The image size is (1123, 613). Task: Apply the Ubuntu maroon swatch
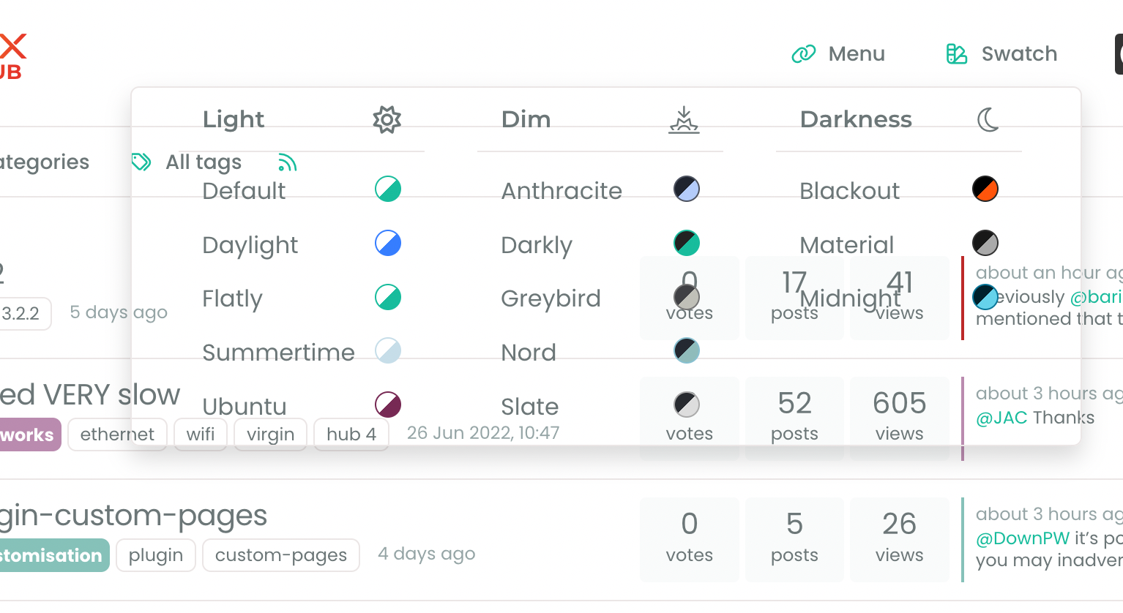click(387, 405)
